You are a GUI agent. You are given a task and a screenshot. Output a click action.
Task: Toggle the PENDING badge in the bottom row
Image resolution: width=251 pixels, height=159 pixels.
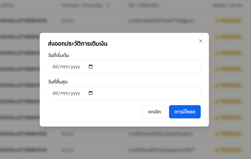click(228, 150)
